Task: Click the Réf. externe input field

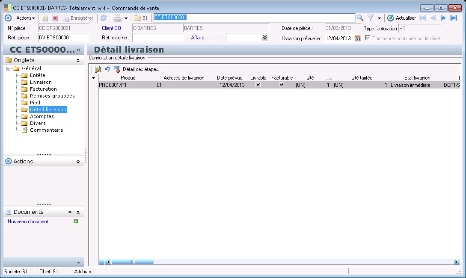Action: click(157, 38)
